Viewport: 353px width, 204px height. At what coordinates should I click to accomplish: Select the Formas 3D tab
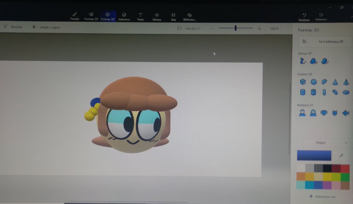(x=108, y=16)
